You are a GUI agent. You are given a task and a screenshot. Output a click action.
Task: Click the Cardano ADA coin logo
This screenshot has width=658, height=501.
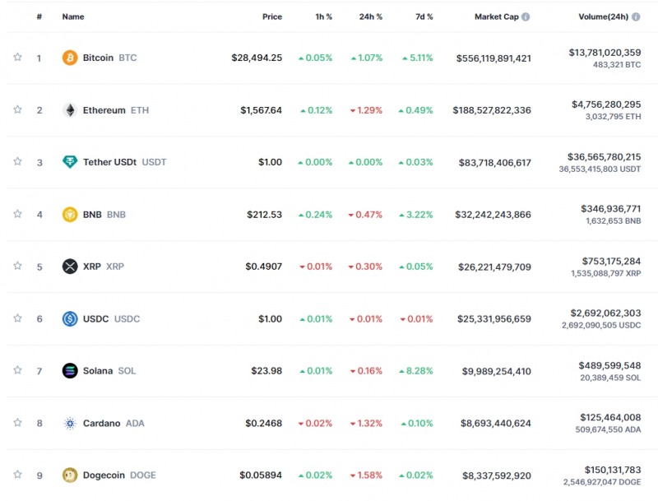click(x=68, y=423)
